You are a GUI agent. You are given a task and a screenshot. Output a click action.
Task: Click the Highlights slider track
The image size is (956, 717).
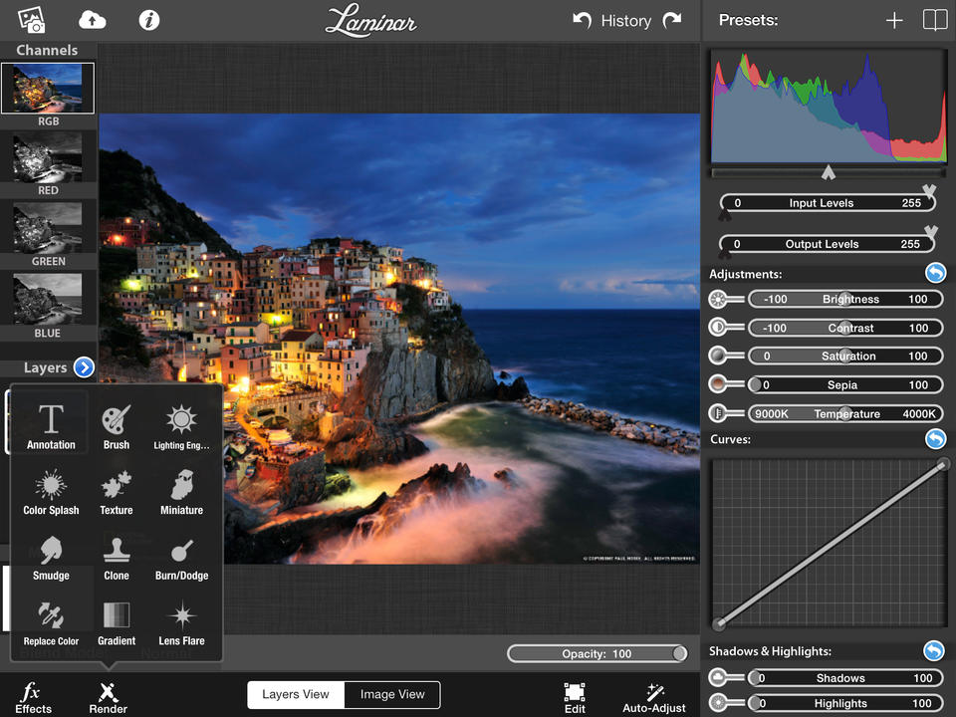(x=845, y=703)
